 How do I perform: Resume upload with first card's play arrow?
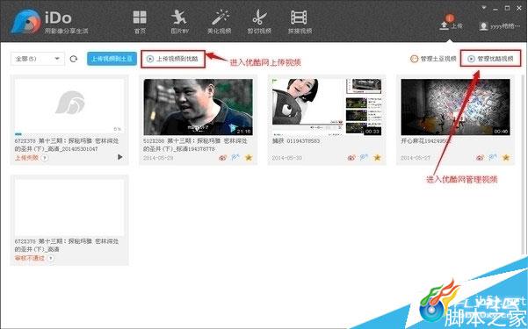[x=119, y=157]
